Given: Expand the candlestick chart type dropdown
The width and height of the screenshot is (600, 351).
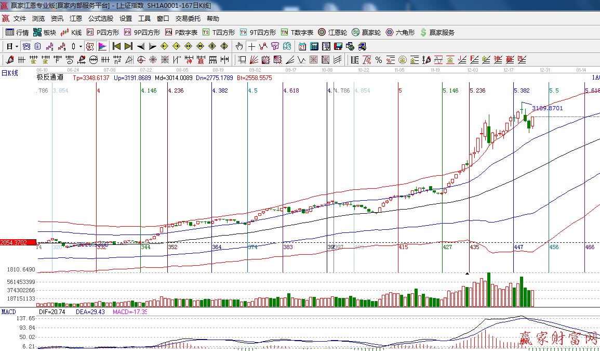Looking at the screenshot, I should (81, 46).
